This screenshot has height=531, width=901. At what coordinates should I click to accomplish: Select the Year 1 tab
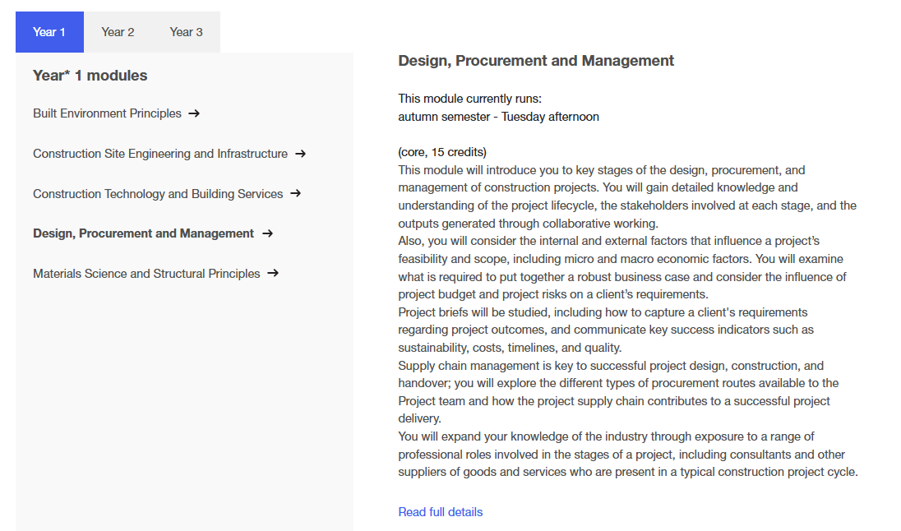click(49, 32)
